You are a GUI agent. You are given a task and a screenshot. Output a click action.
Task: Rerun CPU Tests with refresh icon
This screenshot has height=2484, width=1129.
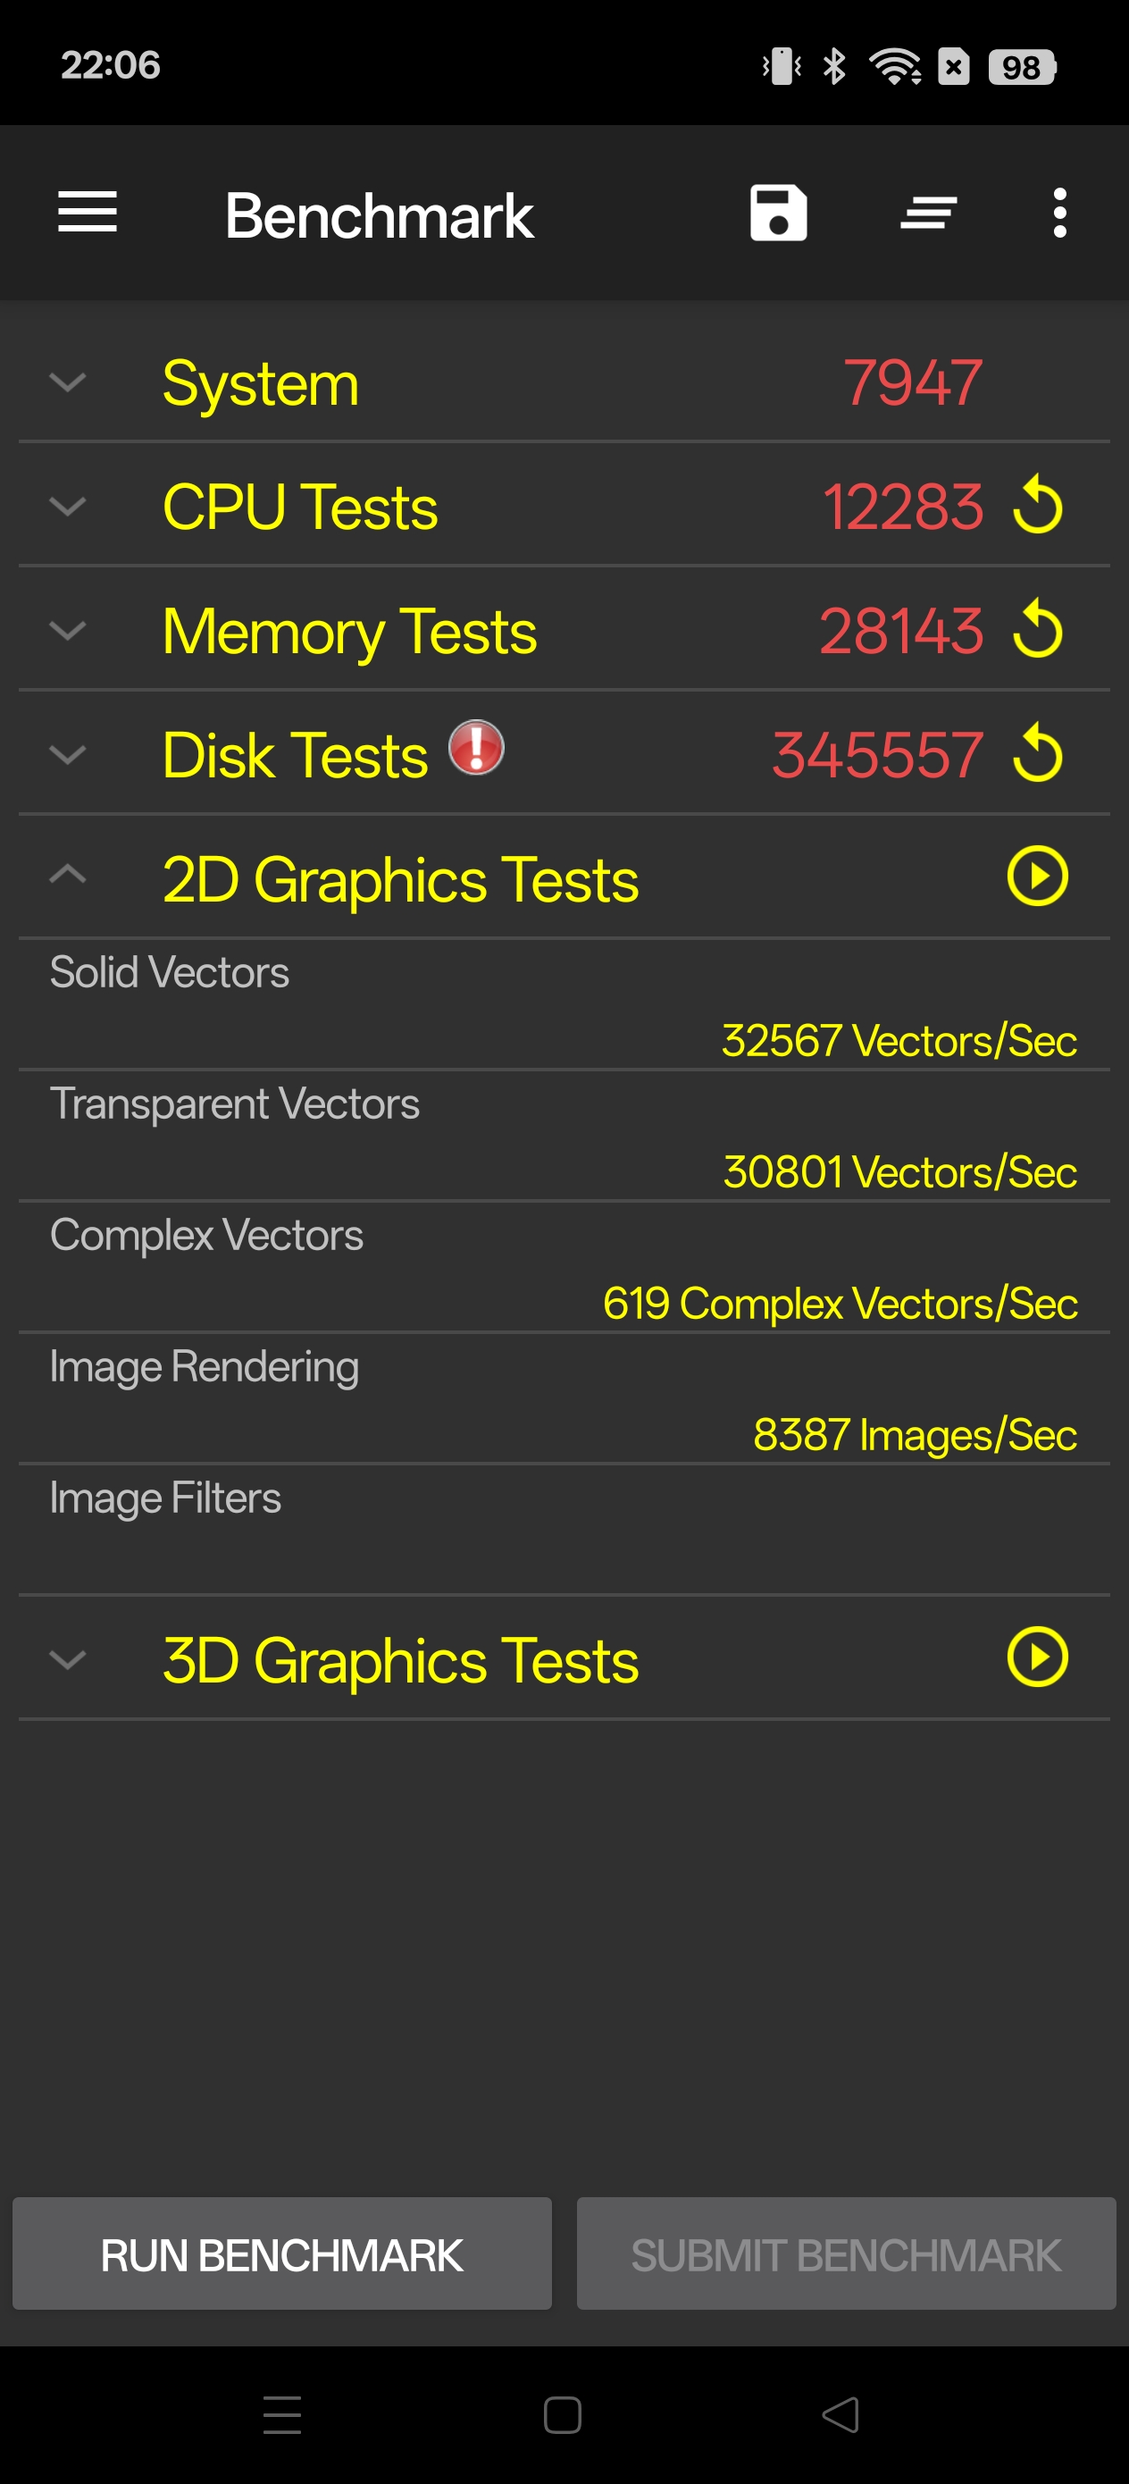pos(1037,504)
